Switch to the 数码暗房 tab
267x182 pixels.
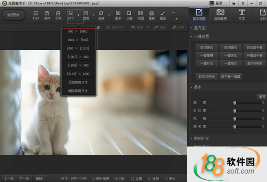220,15
